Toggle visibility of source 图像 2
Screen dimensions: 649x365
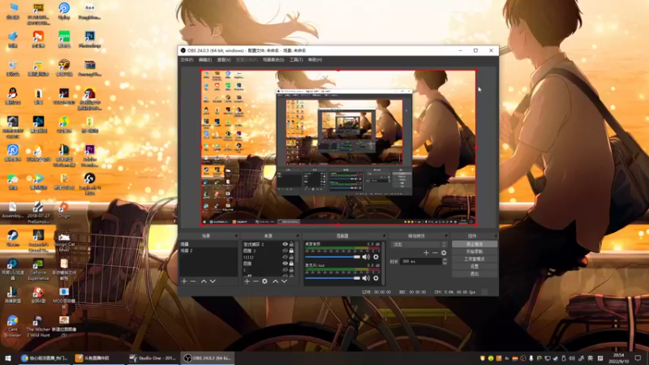pyautogui.click(x=285, y=251)
